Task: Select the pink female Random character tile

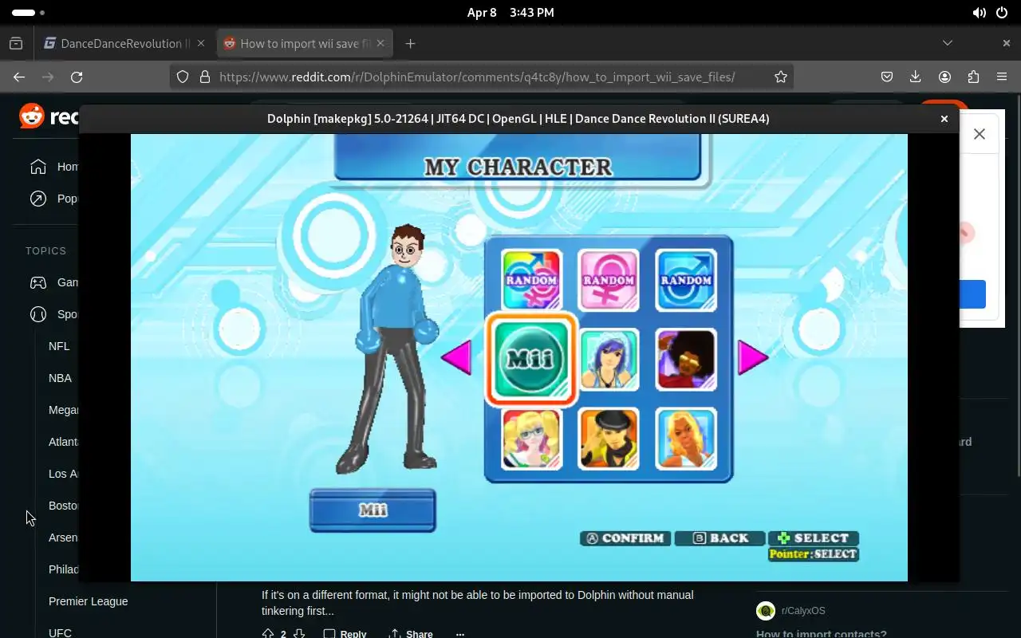Action: [609, 280]
